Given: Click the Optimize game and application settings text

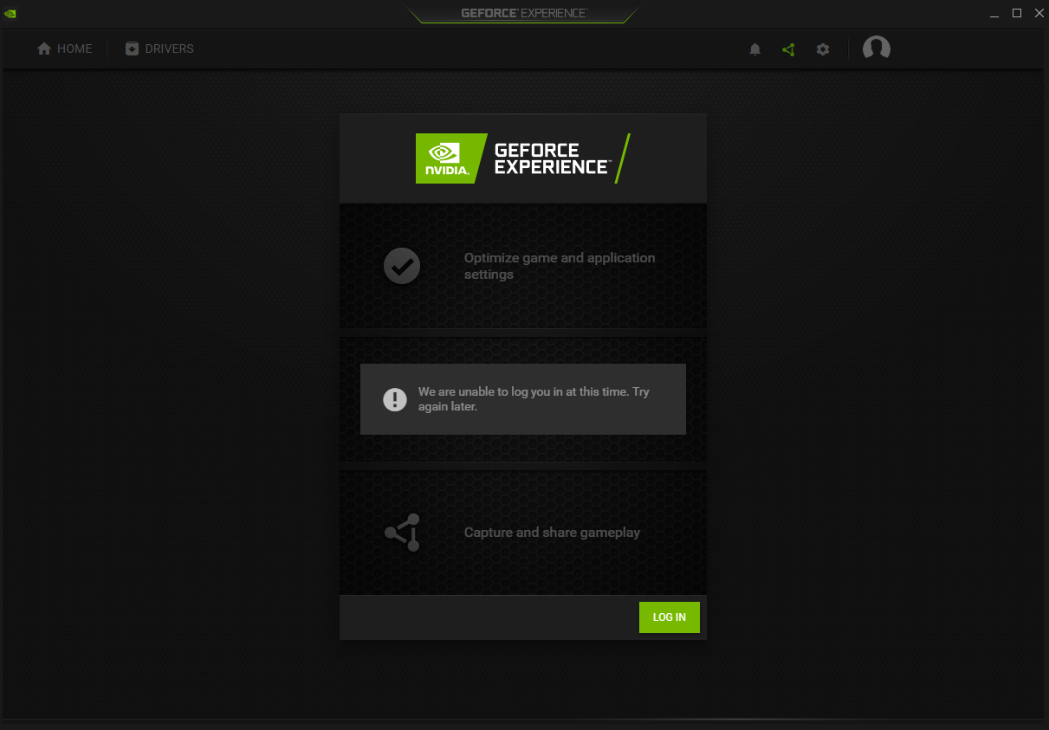Looking at the screenshot, I should [559, 266].
